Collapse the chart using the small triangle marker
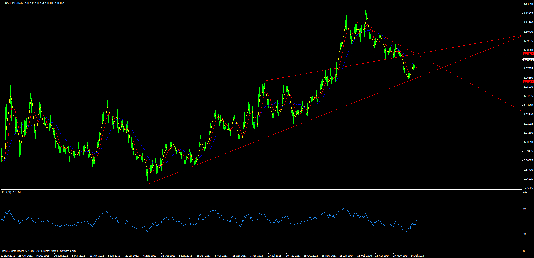 tap(2, 3)
